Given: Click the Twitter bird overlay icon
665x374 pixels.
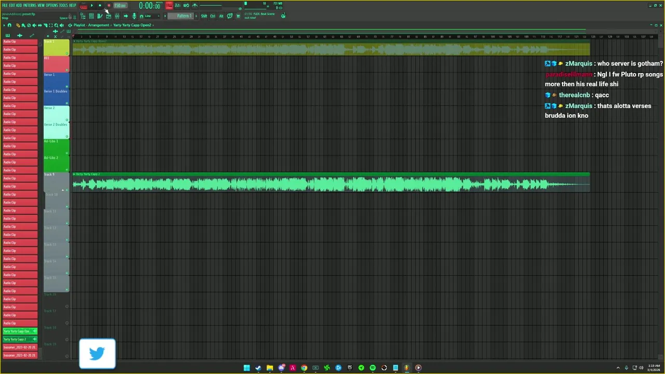Looking at the screenshot, I should coord(97,354).
